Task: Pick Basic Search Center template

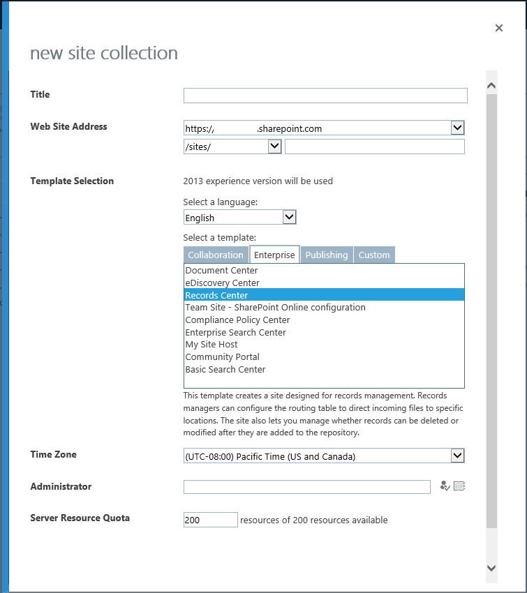Action: (324, 370)
